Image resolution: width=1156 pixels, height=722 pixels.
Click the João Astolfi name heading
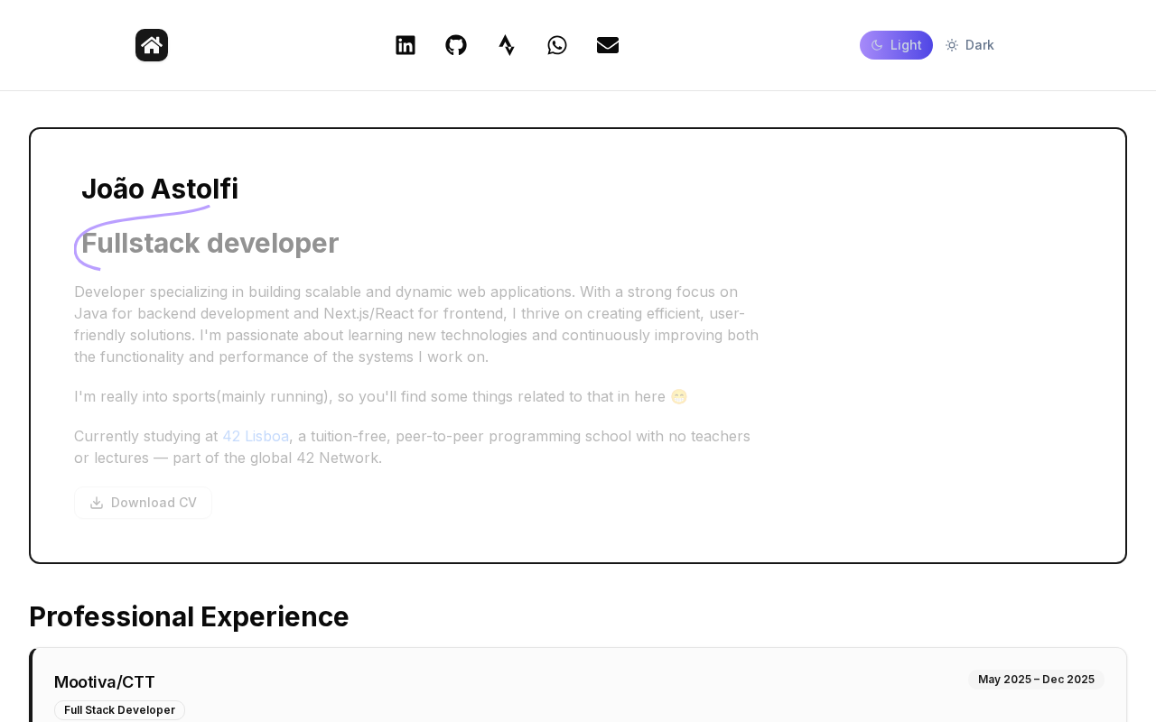(160, 189)
